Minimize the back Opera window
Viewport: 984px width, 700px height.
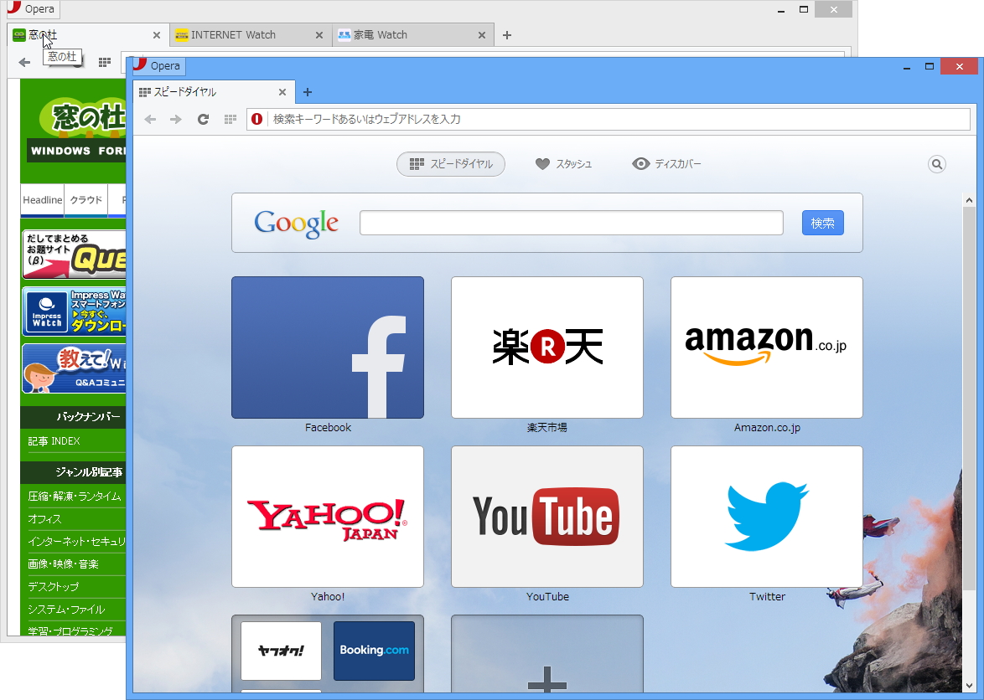781,9
